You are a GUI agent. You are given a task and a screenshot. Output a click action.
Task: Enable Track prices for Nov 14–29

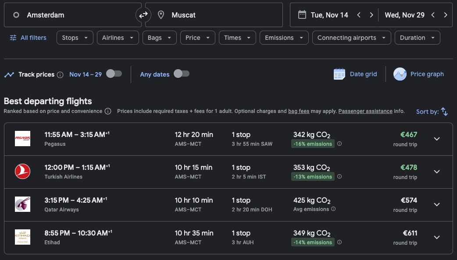click(x=114, y=74)
